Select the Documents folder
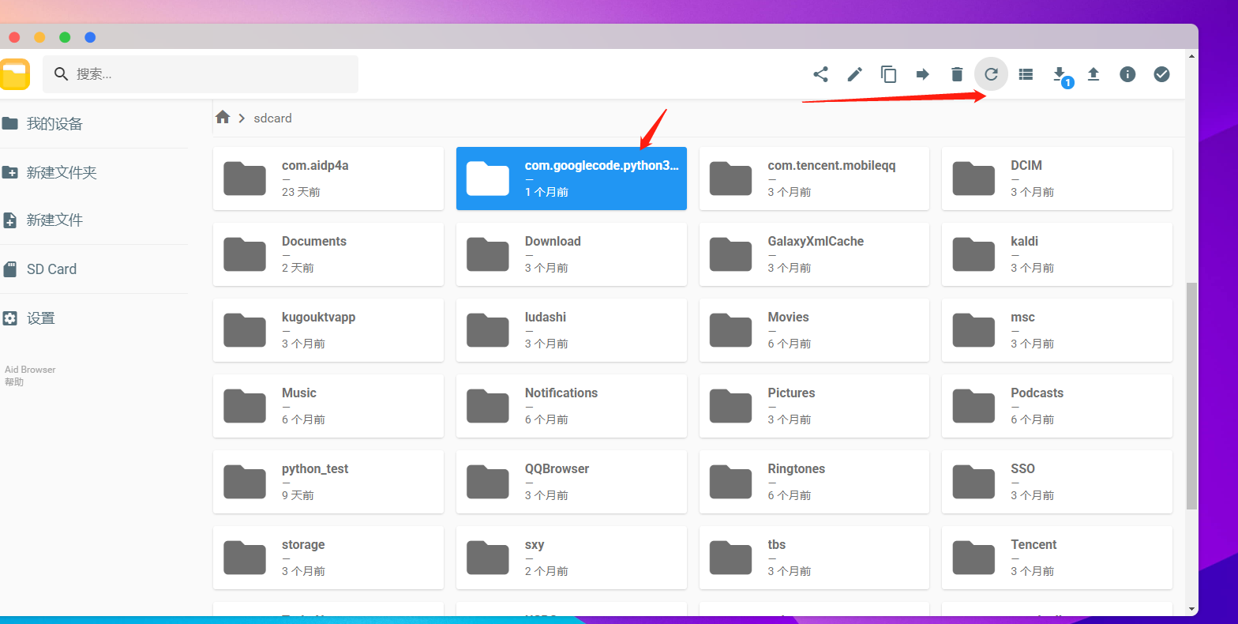 (x=328, y=254)
